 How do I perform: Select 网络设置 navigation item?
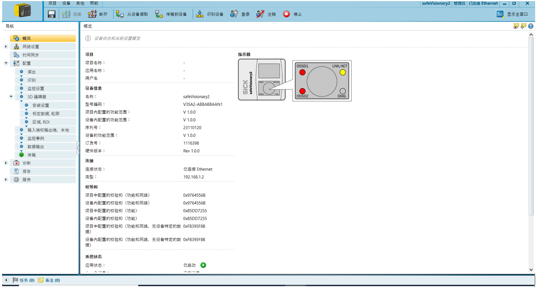43,47
